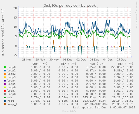Screen dimensions: 139x114
Task: Click the y-axis value 10
Action: tap(15, 27)
